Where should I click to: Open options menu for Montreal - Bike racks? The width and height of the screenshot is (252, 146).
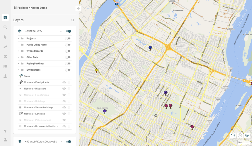(x=69, y=89)
